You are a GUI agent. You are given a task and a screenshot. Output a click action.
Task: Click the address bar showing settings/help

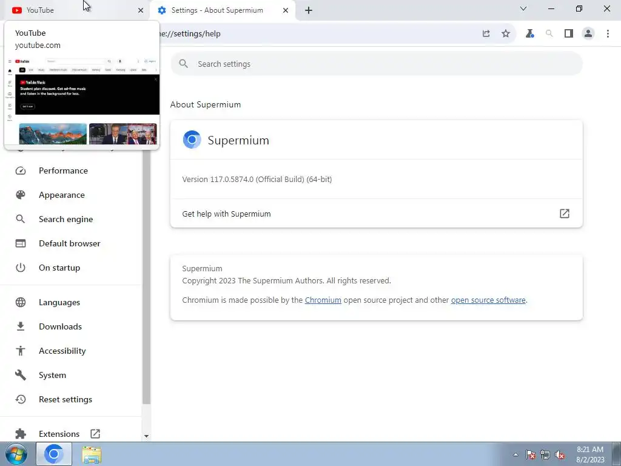pos(317,34)
